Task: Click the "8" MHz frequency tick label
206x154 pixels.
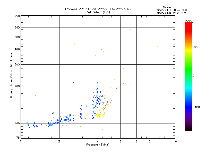Action: coord(136,141)
